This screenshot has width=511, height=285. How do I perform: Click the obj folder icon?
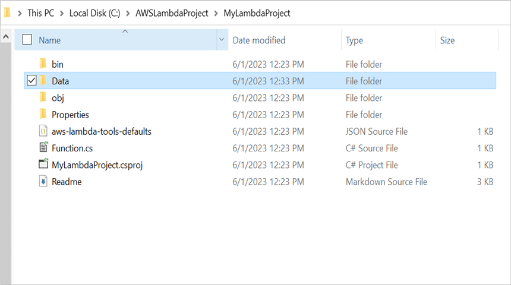43,97
